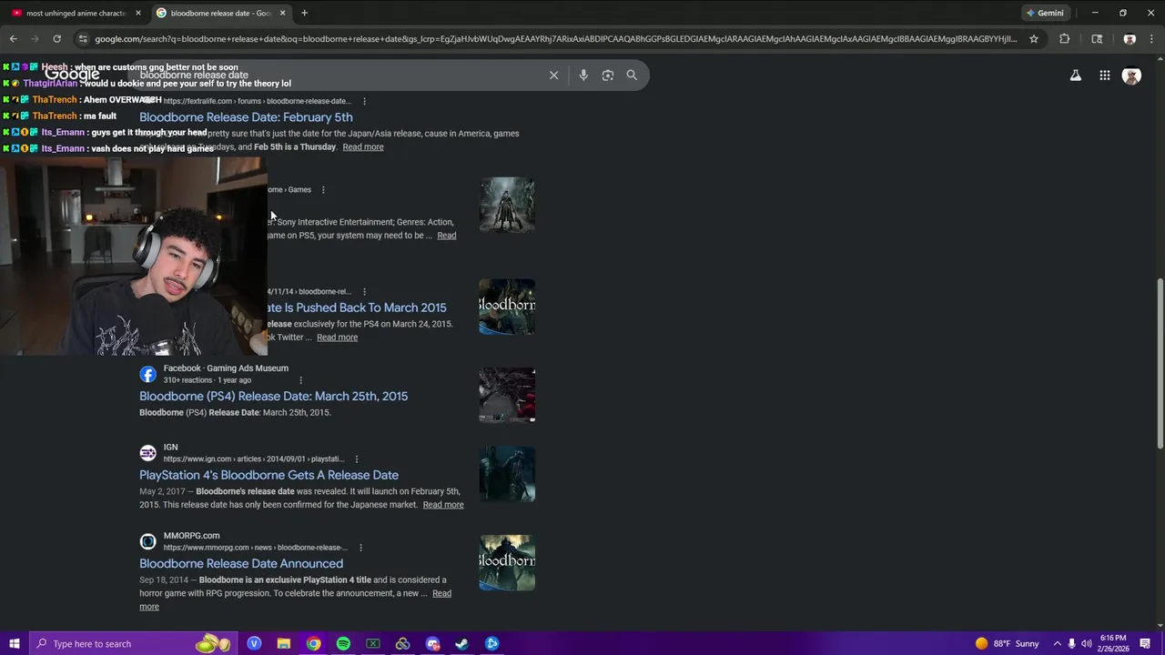Open Chrome extensions puzzle icon
This screenshot has width=1165, height=655.
(1064, 39)
